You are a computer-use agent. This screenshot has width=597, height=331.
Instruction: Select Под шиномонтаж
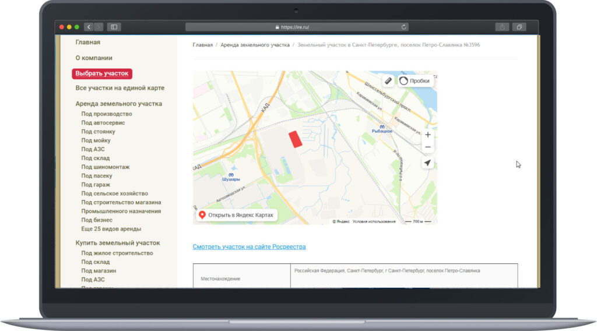[x=106, y=167]
